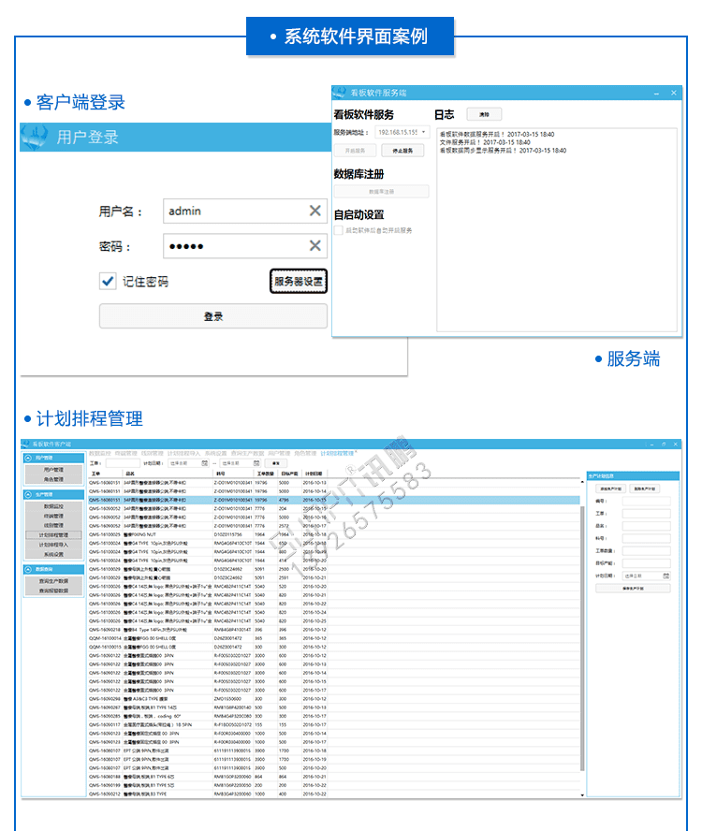Click the 服务器设置 button

point(299,281)
